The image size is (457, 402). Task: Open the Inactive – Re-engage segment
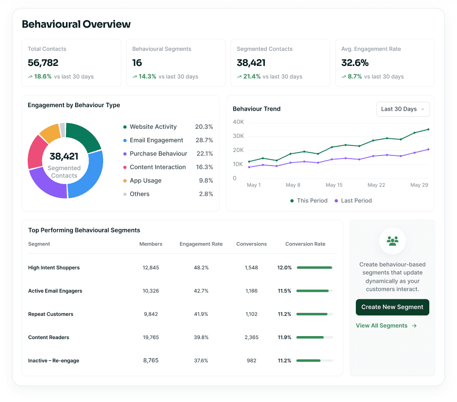point(54,361)
